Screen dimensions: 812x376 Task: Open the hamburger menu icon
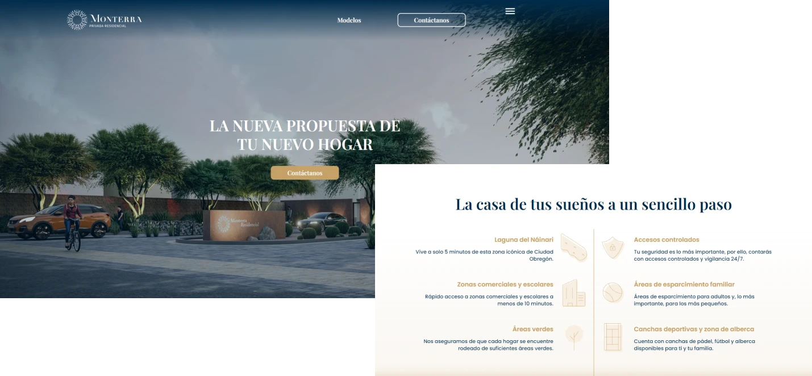[510, 11]
